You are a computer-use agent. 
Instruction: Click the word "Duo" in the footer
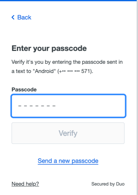tap(120, 184)
